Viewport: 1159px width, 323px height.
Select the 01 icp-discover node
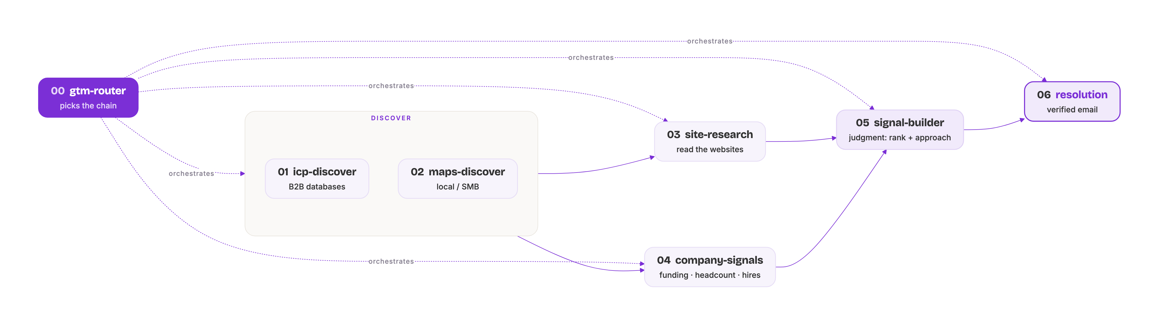(317, 179)
